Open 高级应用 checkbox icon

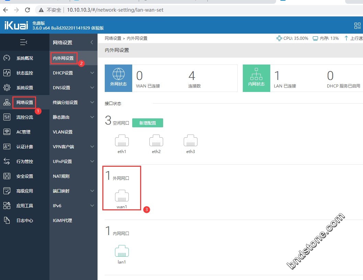coord(7,191)
